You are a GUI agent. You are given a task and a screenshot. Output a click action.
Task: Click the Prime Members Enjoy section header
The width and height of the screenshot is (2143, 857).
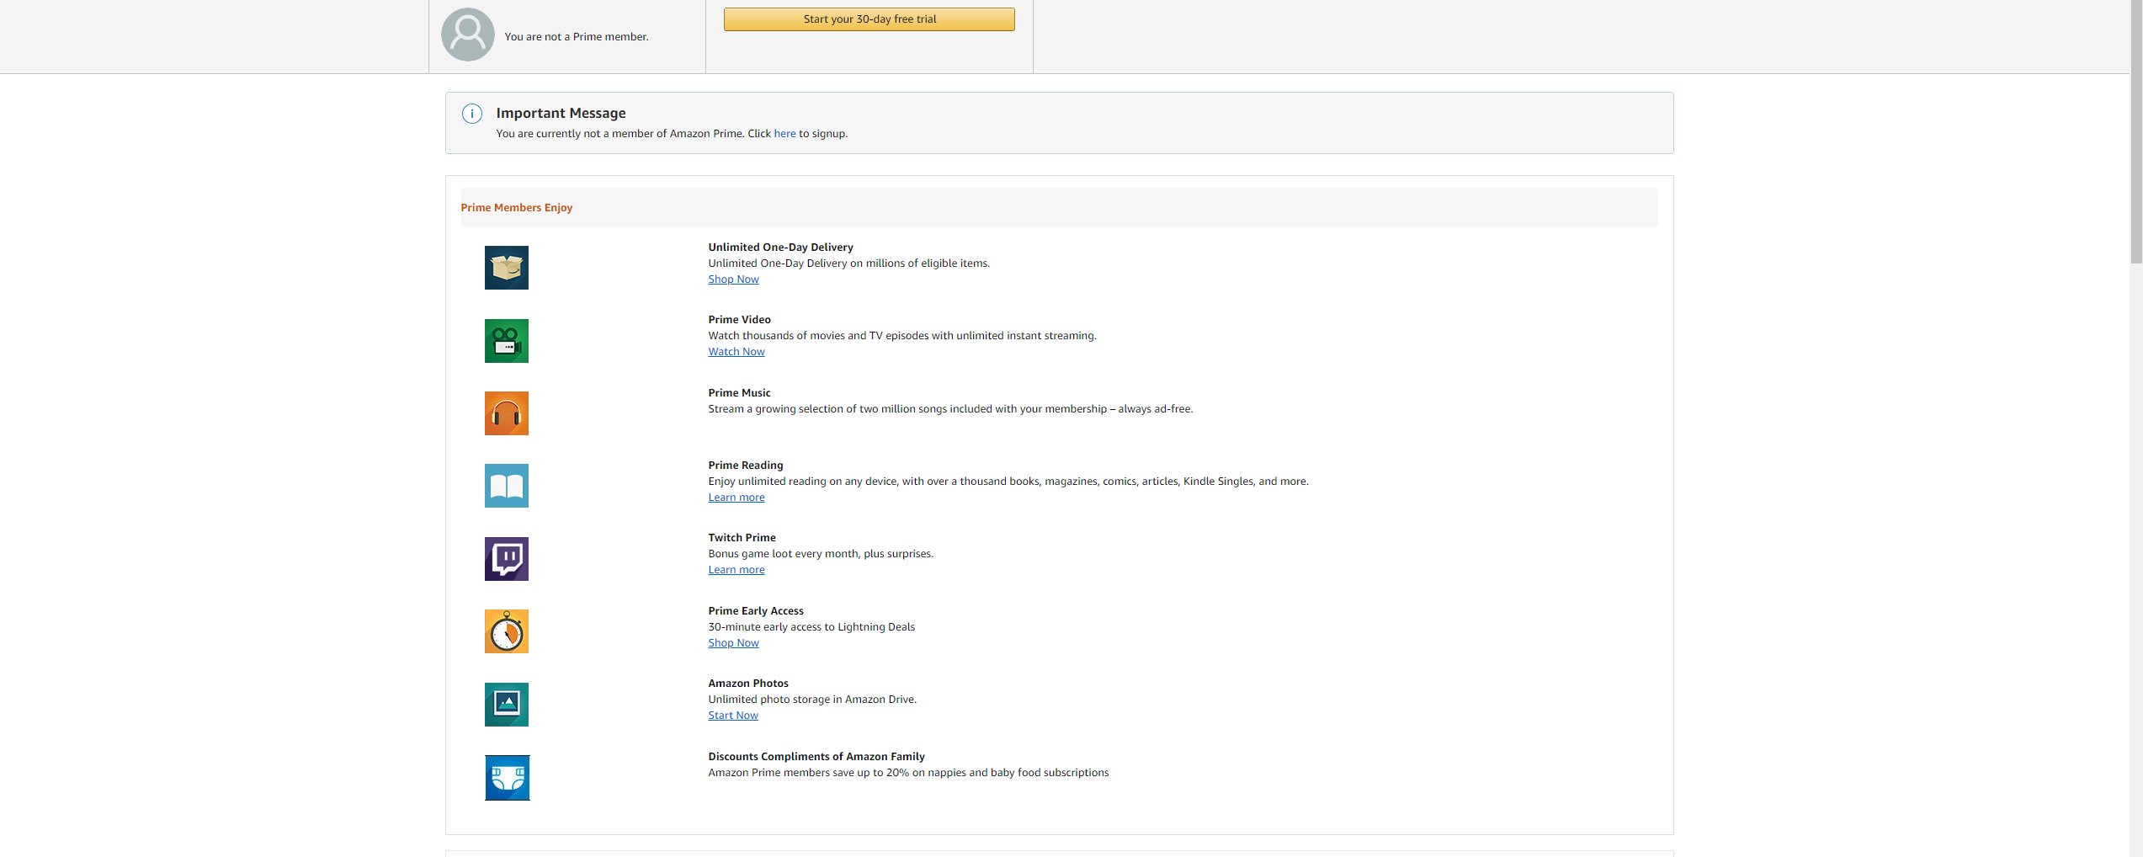(x=516, y=208)
